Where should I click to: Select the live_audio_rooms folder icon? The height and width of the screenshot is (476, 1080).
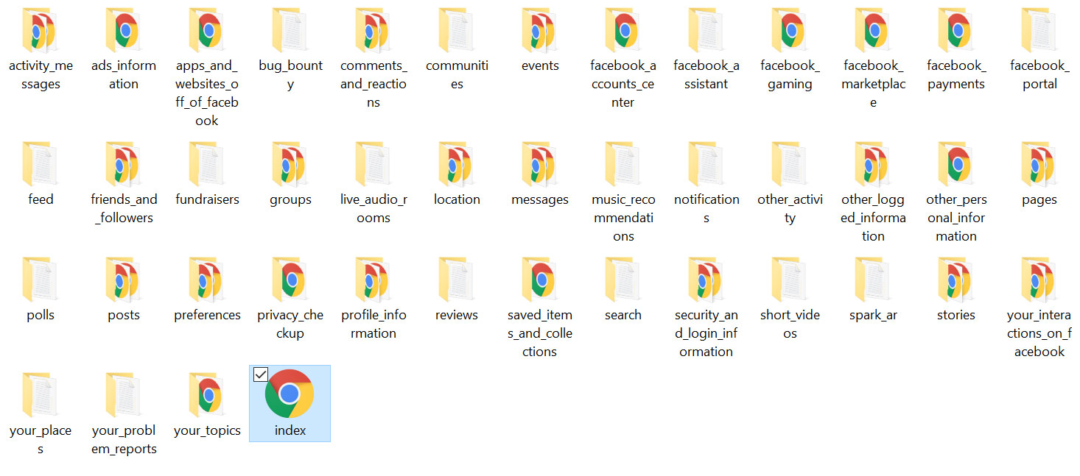coord(374,164)
